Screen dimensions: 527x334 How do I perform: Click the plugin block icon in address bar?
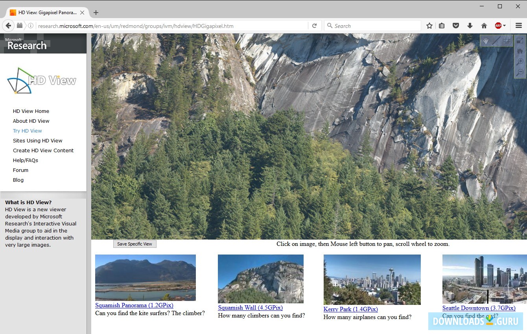pyautogui.click(x=20, y=26)
